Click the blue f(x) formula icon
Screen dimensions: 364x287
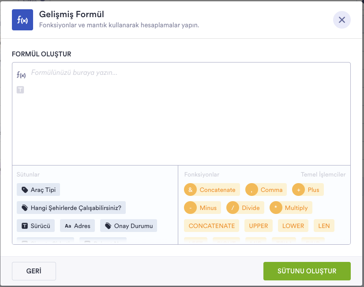(23, 20)
